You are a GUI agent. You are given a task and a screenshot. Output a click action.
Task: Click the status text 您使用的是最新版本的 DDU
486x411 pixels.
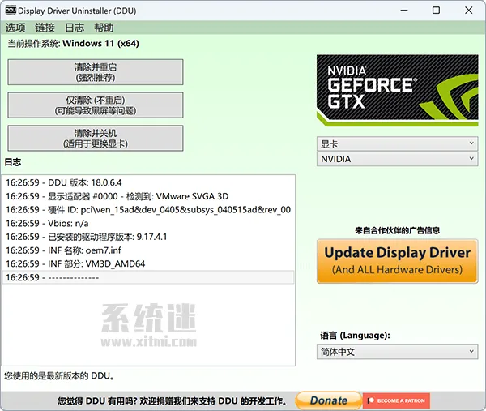tap(59, 376)
